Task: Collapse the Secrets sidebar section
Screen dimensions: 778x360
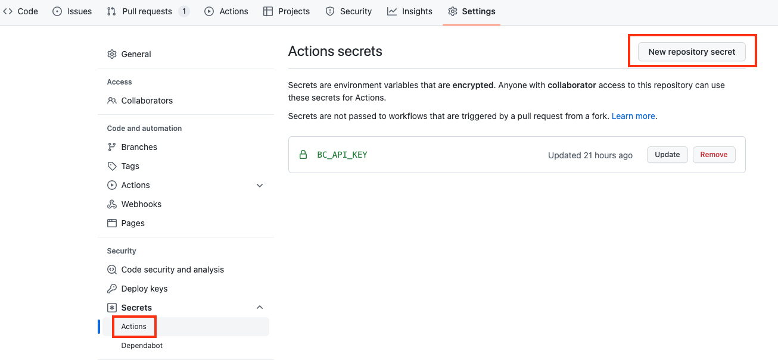Action: 260,307
